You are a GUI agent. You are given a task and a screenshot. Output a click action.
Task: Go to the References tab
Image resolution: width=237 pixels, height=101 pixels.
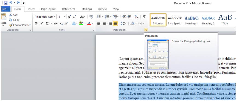tap(69, 9)
